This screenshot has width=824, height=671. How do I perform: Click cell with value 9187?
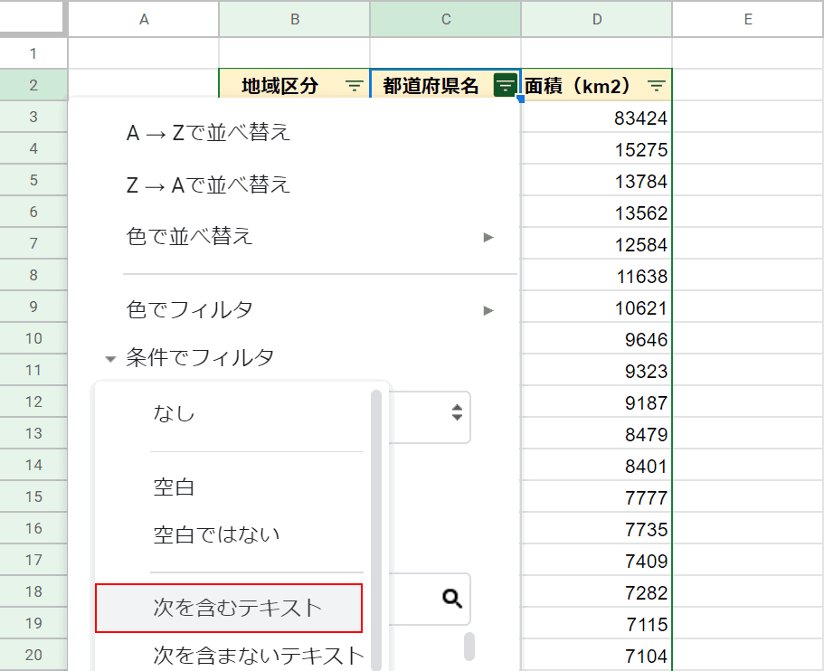[597, 402]
